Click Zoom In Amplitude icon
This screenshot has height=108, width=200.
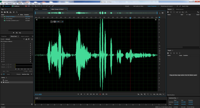[x=138, y=94]
